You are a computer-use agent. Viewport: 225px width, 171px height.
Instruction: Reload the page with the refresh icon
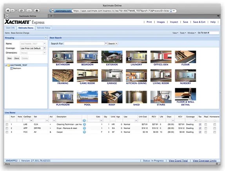22,11
